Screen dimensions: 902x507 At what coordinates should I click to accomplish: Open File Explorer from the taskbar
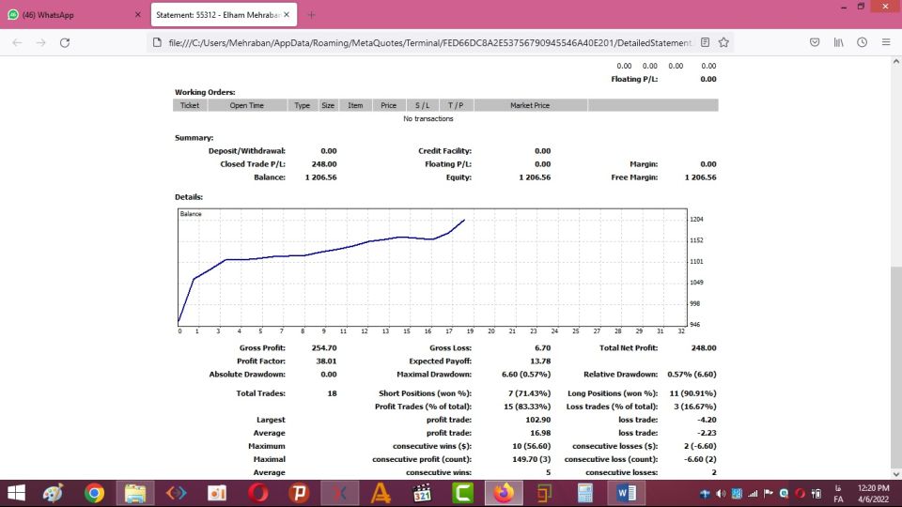(135, 492)
